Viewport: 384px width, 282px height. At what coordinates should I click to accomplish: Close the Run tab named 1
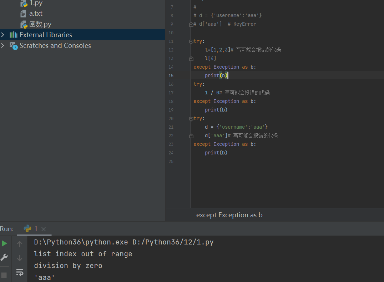click(x=44, y=229)
